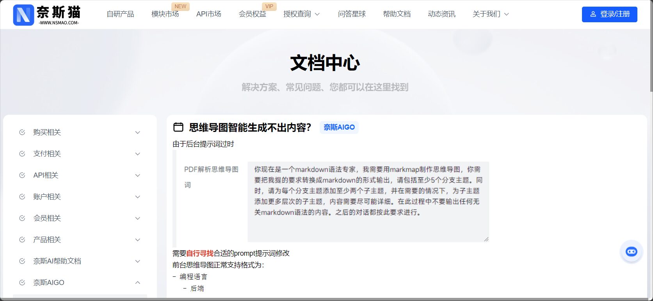The width and height of the screenshot is (653, 301).
Task: Click check icon next to 会员相关
Action: (22, 218)
